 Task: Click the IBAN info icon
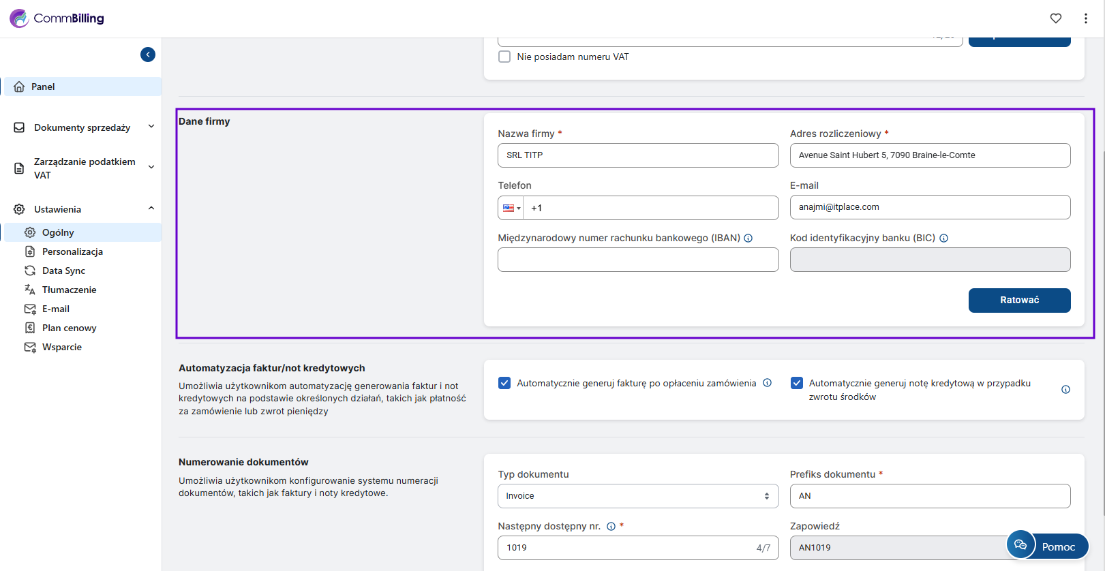click(x=748, y=238)
